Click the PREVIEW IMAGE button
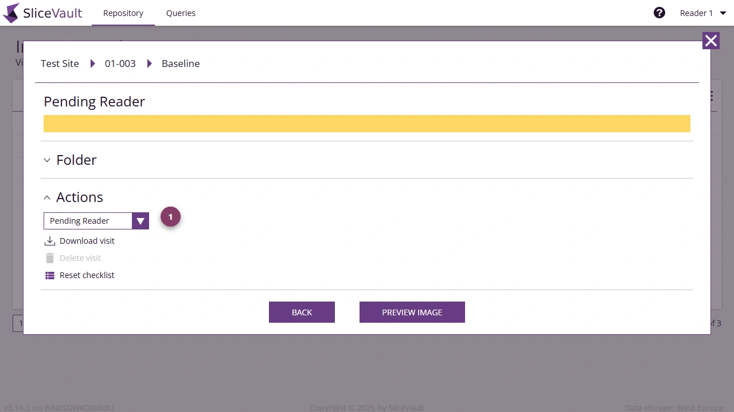 412,312
